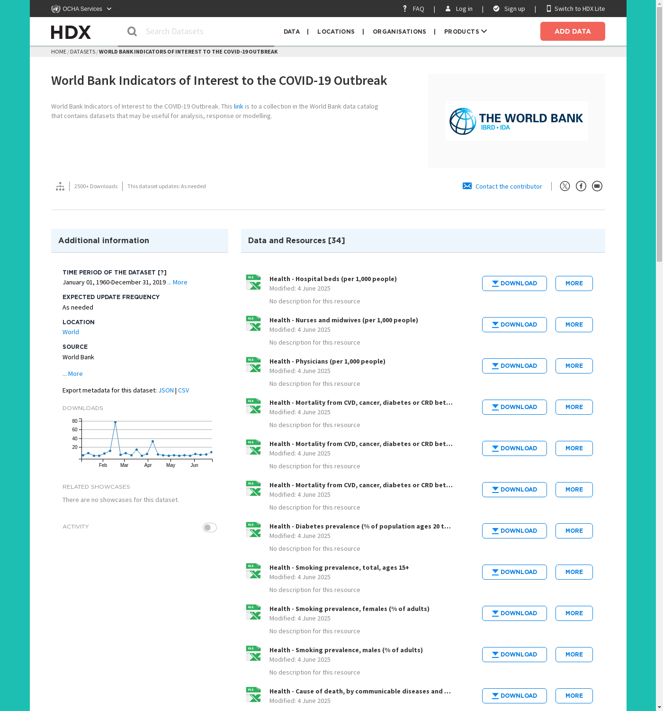Open the World location link

click(71, 332)
